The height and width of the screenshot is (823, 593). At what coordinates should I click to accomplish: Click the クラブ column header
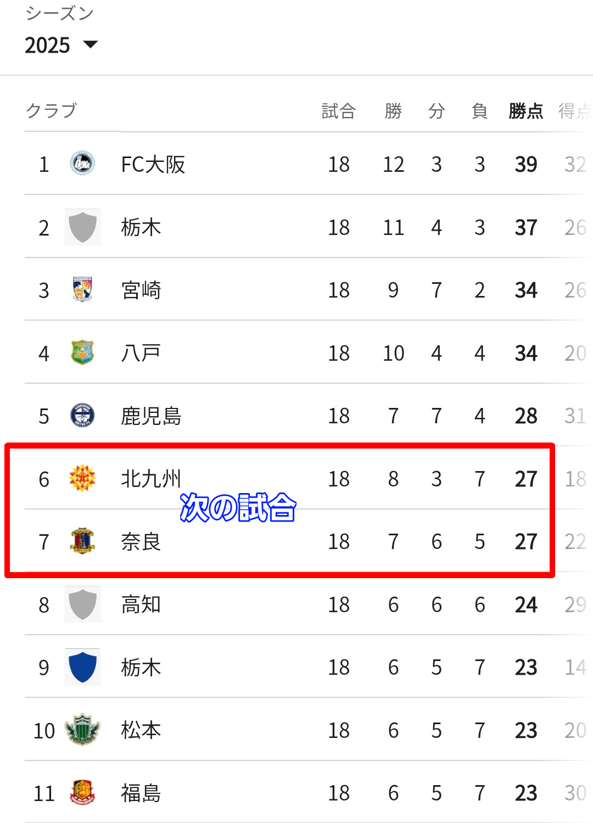click(51, 110)
